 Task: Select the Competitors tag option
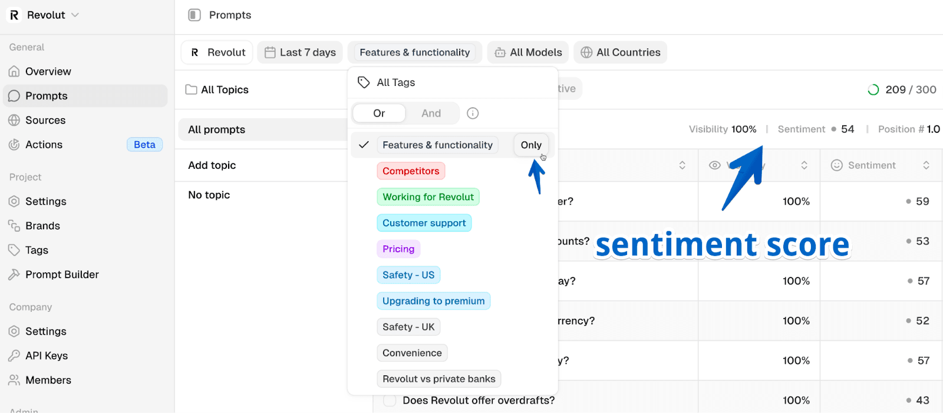click(x=411, y=171)
